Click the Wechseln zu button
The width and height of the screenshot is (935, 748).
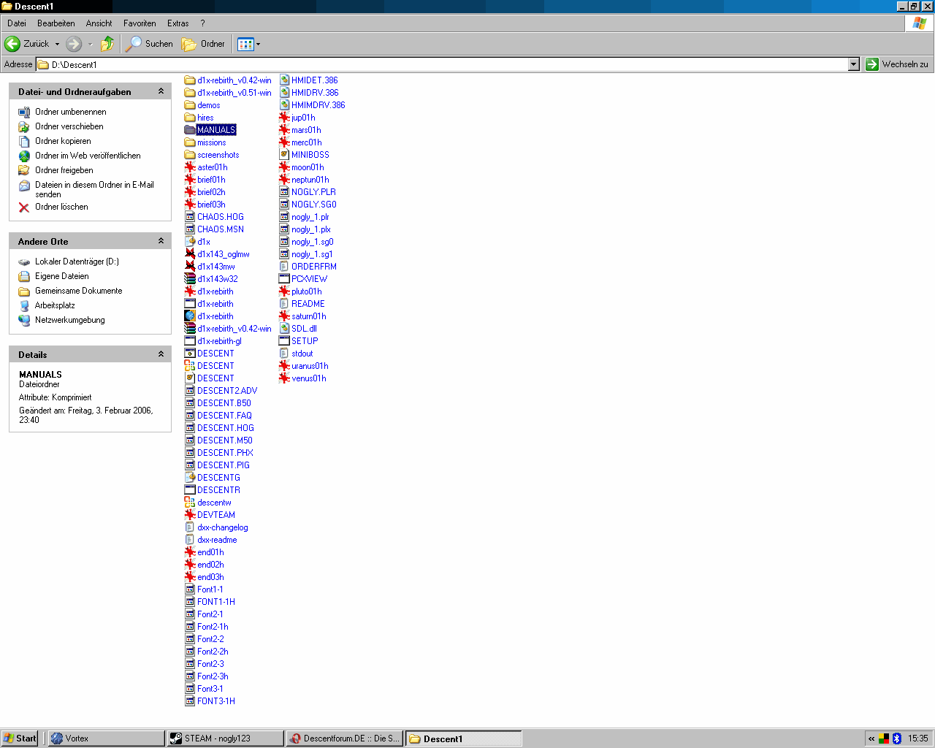click(x=897, y=64)
